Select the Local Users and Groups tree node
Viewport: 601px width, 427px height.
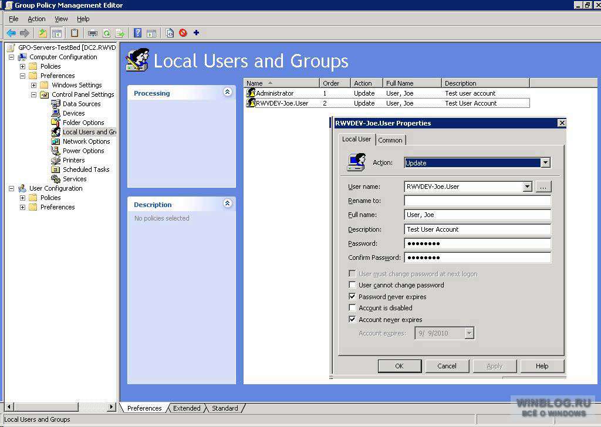(x=89, y=132)
